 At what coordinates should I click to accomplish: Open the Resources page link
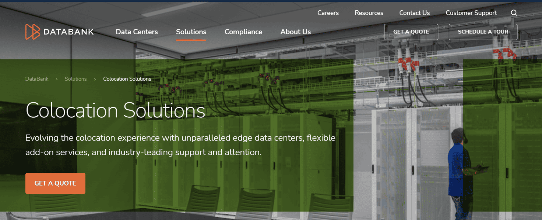pyautogui.click(x=369, y=13)
